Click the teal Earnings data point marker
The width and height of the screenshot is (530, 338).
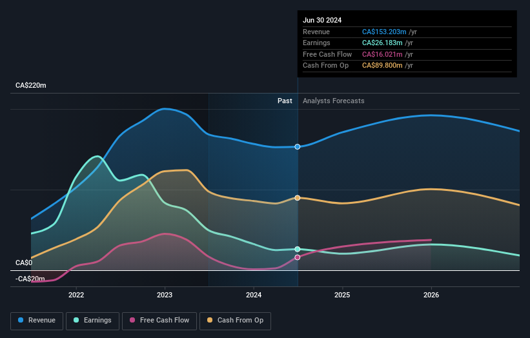pyautogui.click(x=298, y=249)
